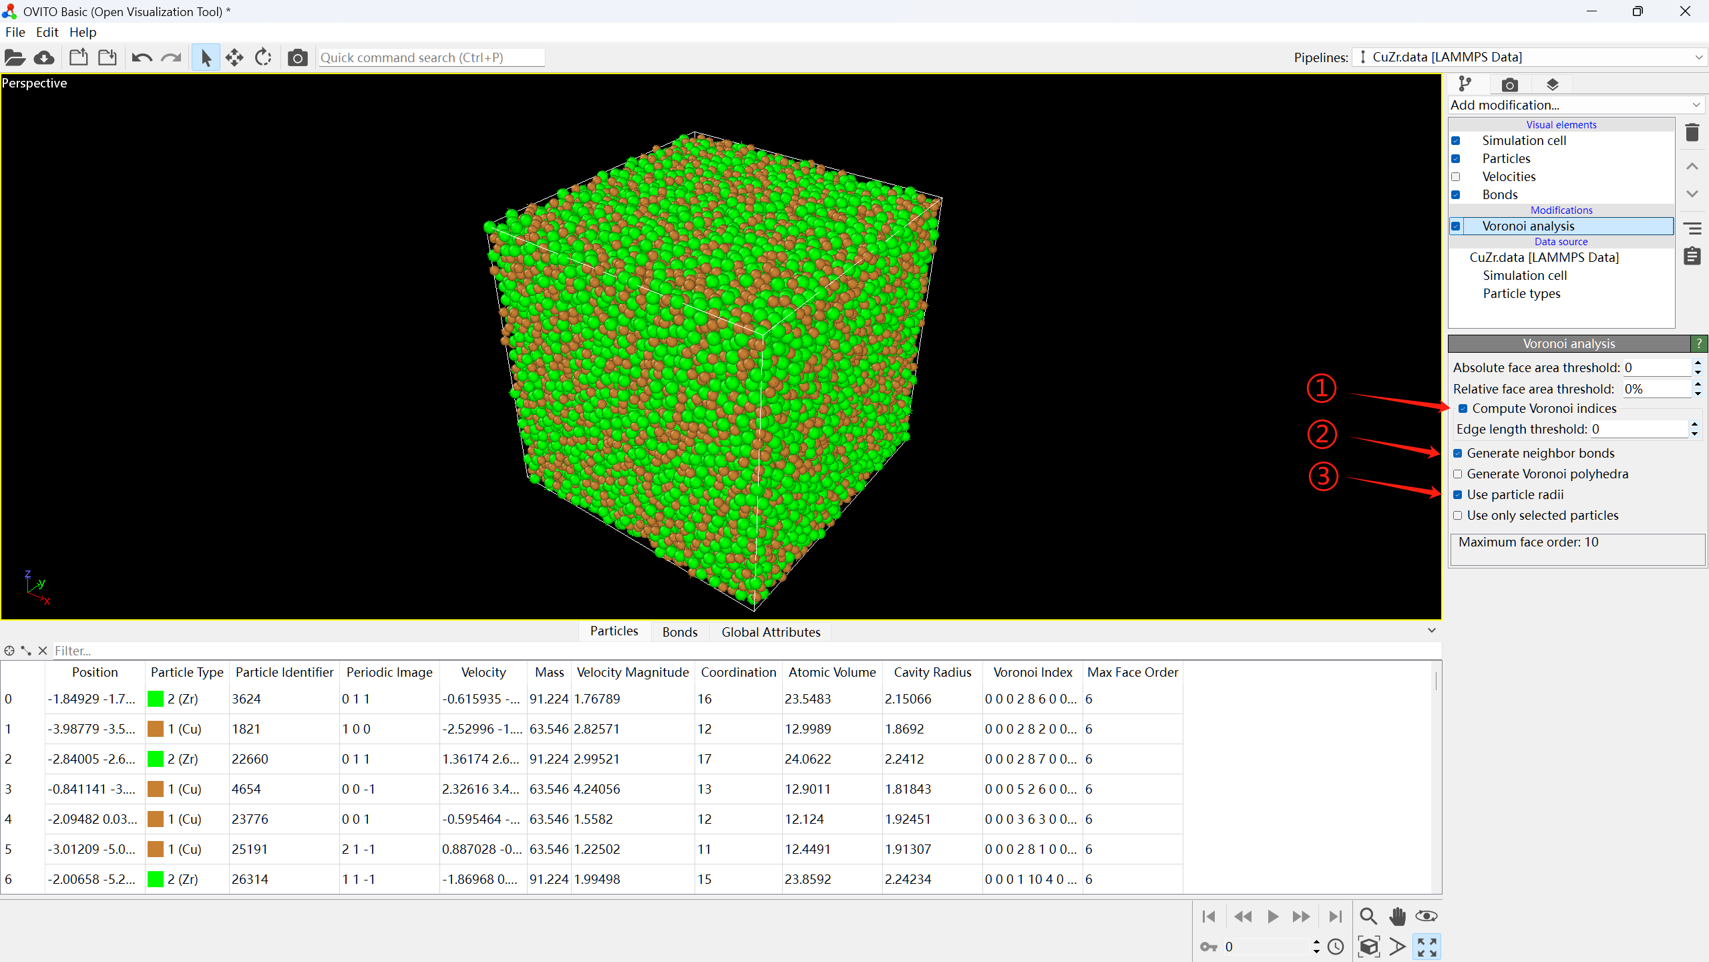Image resolution: width=1709 pixels, height=962 pixels.
Task: Collapse the data inspector panel chevron
Action: point(1431,631)
